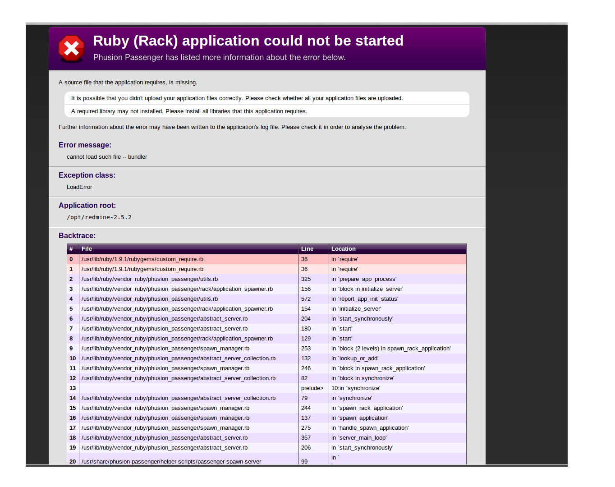Click "in `prepare_app_process'" location
The image size is (615, 487).
click(364, 279)
